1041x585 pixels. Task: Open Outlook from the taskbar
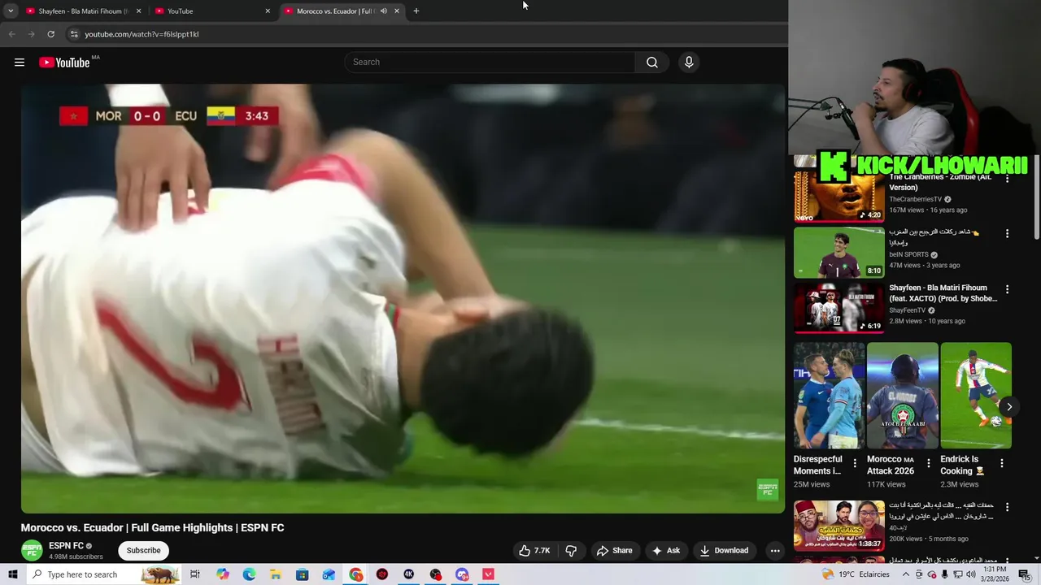[329, 574]
